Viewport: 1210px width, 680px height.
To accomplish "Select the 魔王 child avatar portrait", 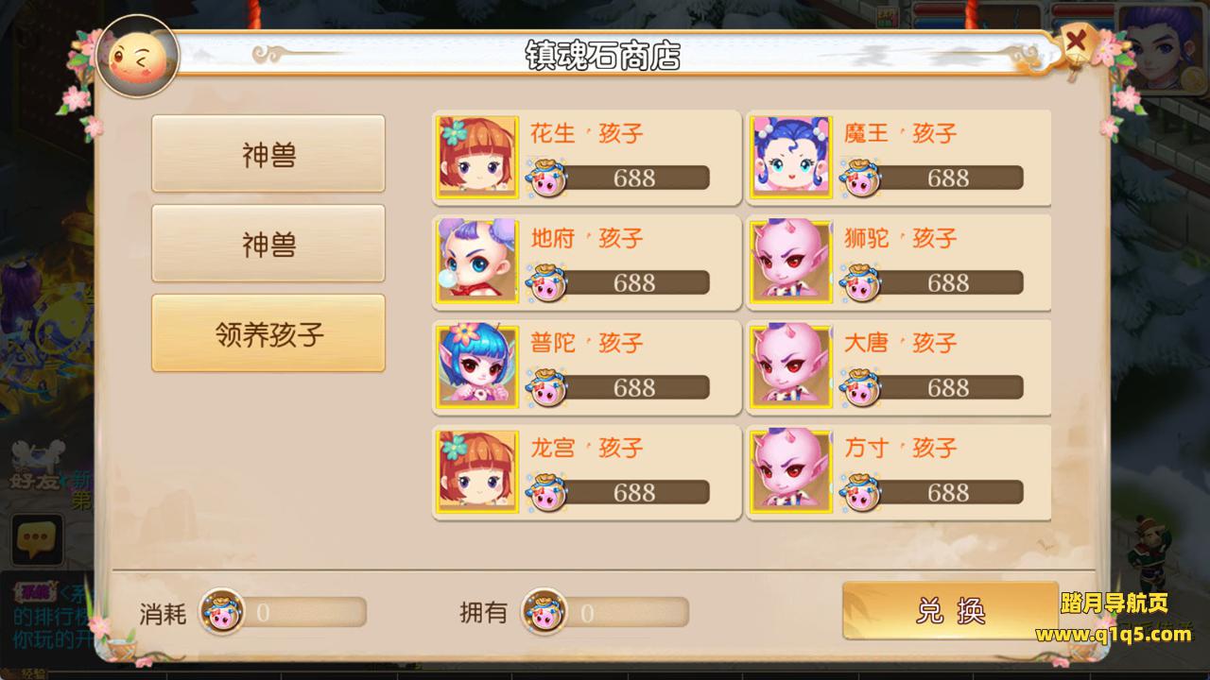I will [791, 157].
